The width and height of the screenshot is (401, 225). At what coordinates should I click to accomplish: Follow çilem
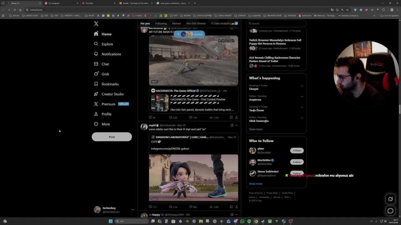pyautogui.click(x=297, y=151)
